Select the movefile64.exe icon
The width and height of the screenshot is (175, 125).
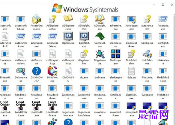tap(116, 106)
